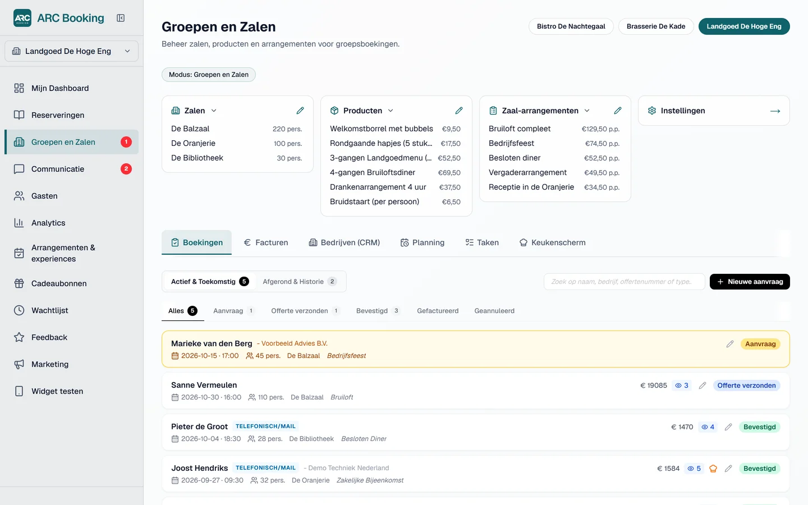Switch to the Facturen tab

(266, 242)
